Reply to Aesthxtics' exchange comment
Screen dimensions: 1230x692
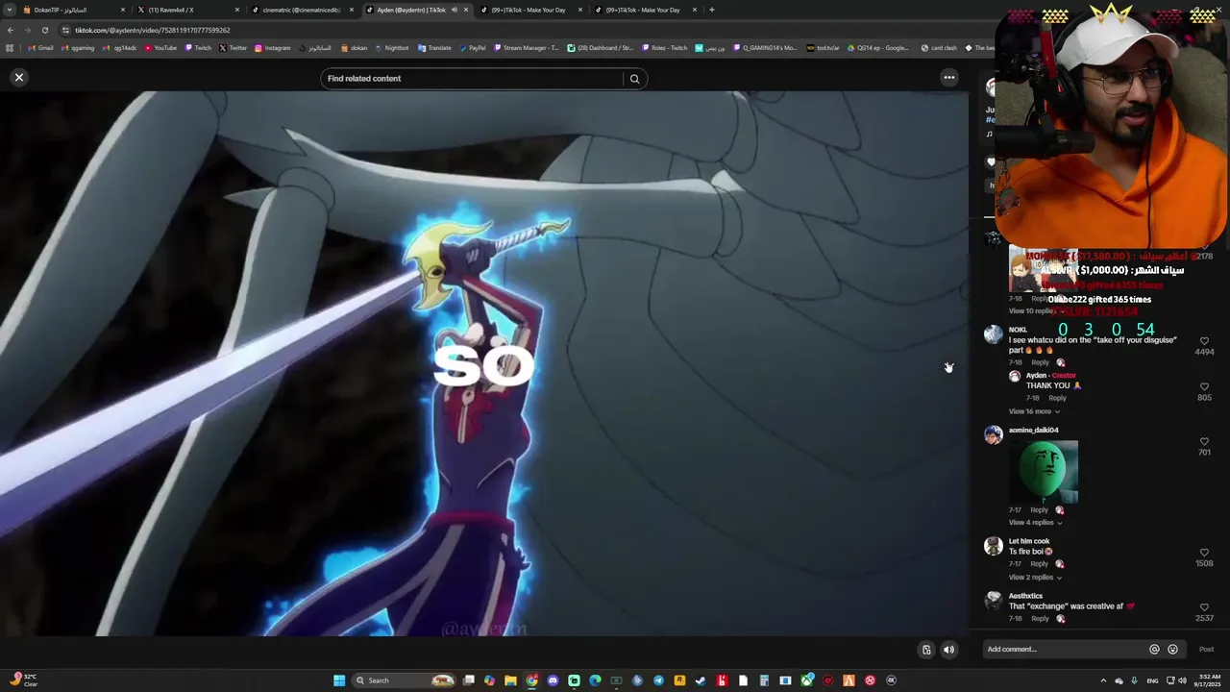[1040, 619]
